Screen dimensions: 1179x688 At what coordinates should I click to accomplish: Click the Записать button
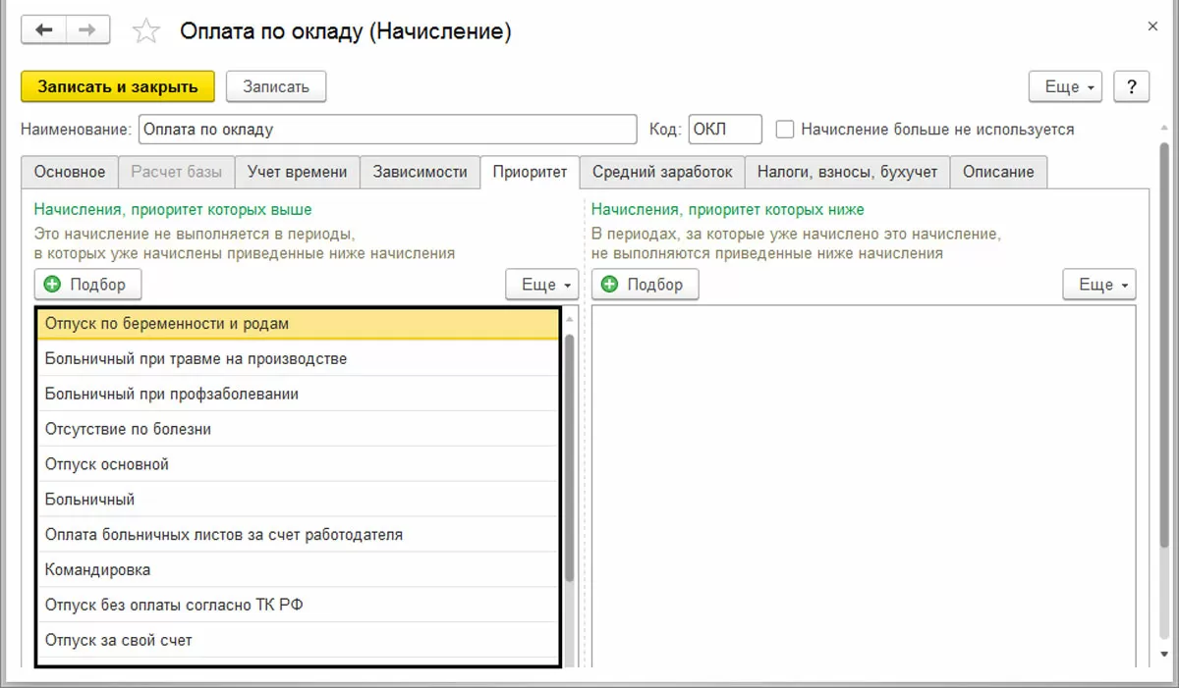click(x=276, y=86)
